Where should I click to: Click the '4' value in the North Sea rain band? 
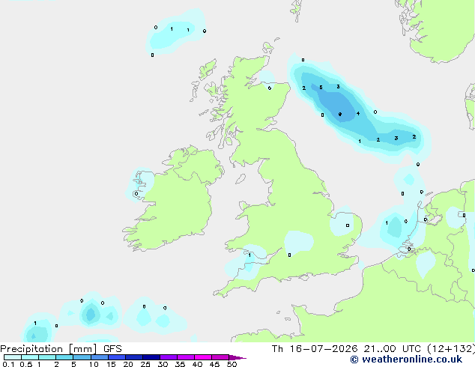tap(358, 114)
